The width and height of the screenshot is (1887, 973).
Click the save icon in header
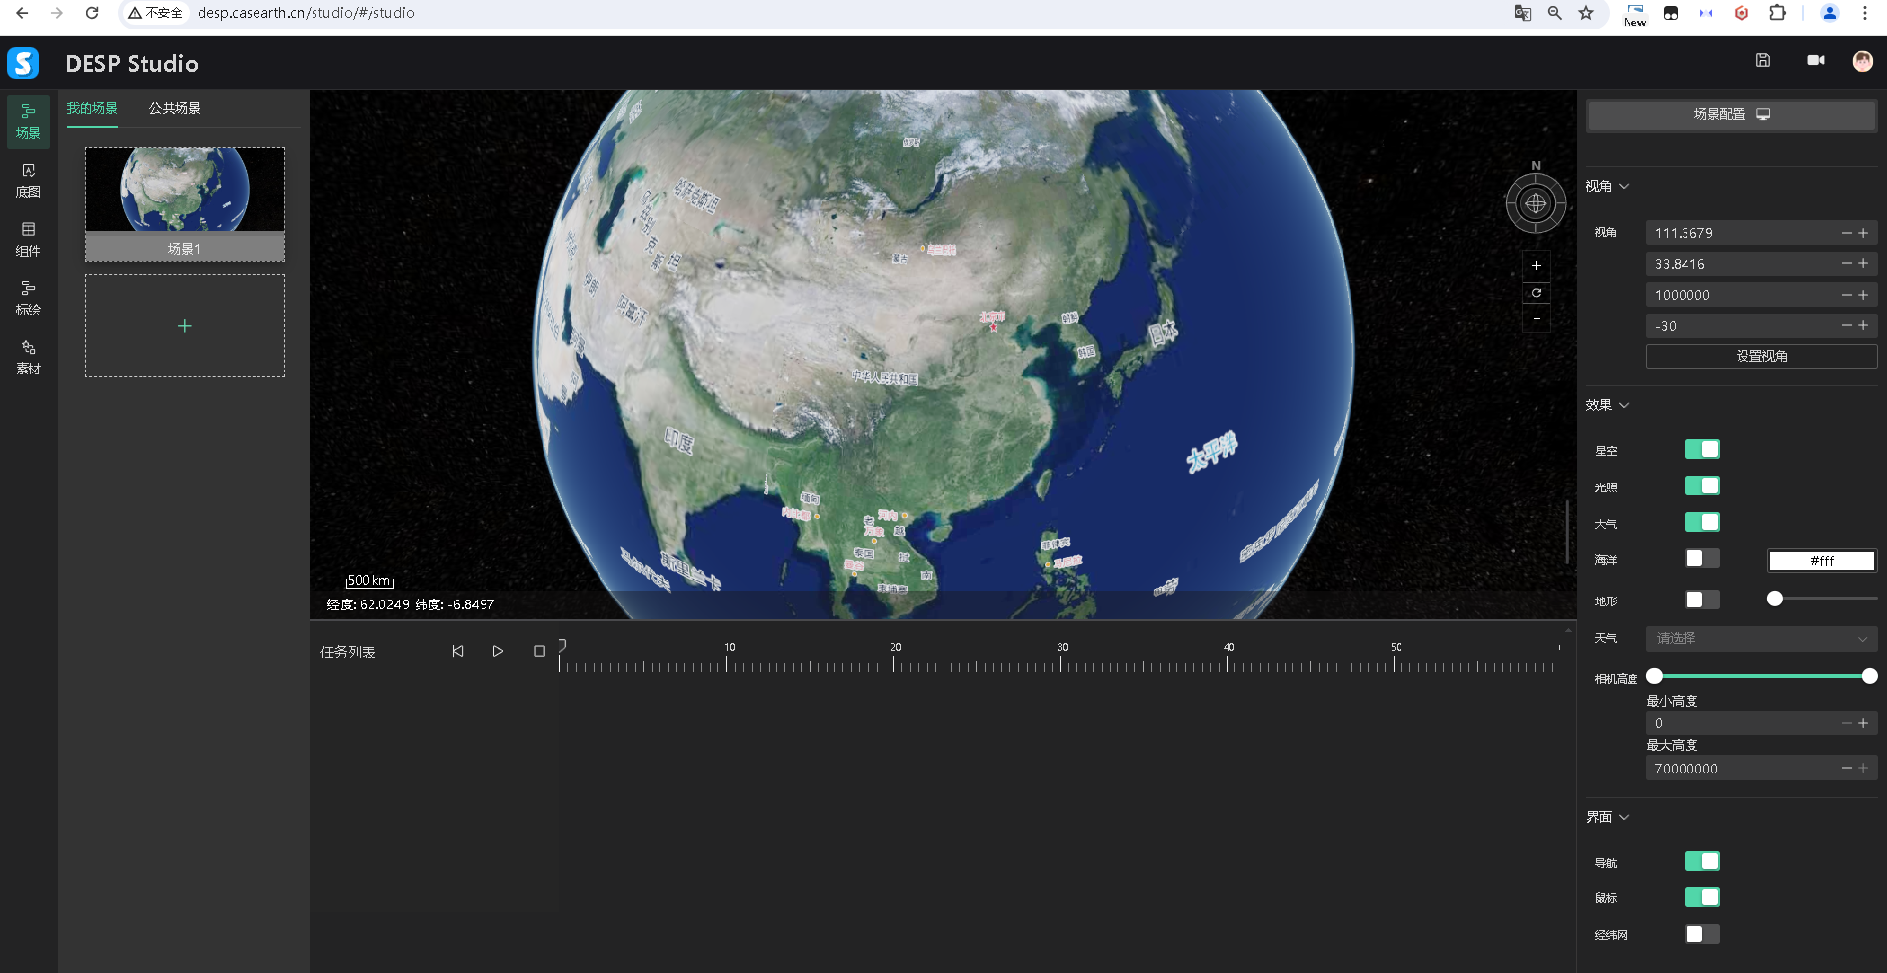1763,60
